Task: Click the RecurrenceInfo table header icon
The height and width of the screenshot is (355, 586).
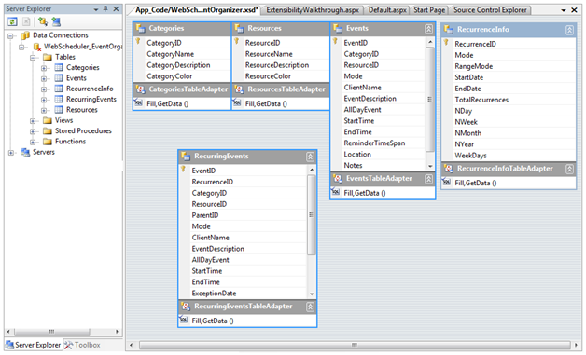Action: (449, 30)
